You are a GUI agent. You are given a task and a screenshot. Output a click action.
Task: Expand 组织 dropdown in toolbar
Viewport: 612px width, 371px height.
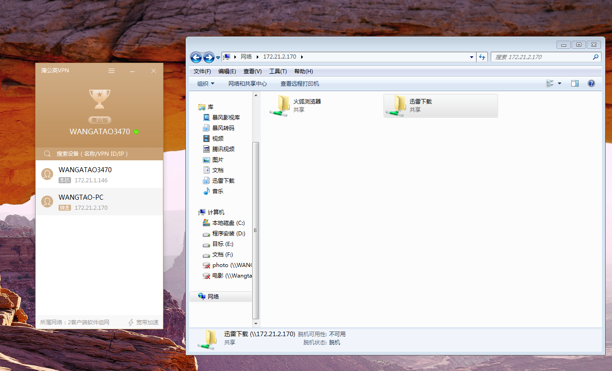point(206,83)
